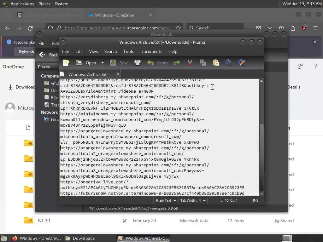The image size is (323, 242).
Task: Undo the last edit in Pluma
Action: 157,63
